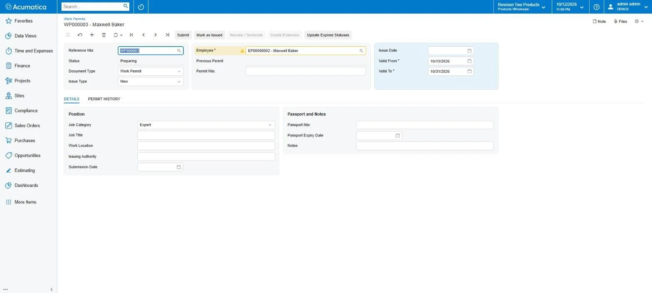652x293 pixels.
Task: Click the Employee field warning icon
Action: (x=242, y=51)
